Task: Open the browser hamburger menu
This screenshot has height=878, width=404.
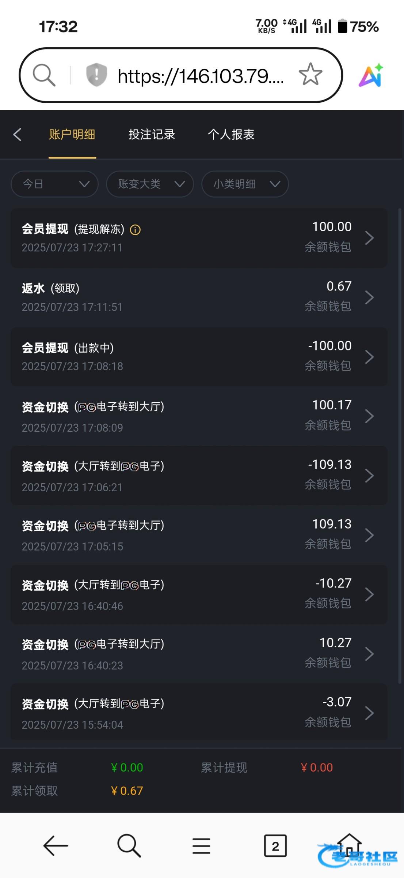Action: coord(201,846)
